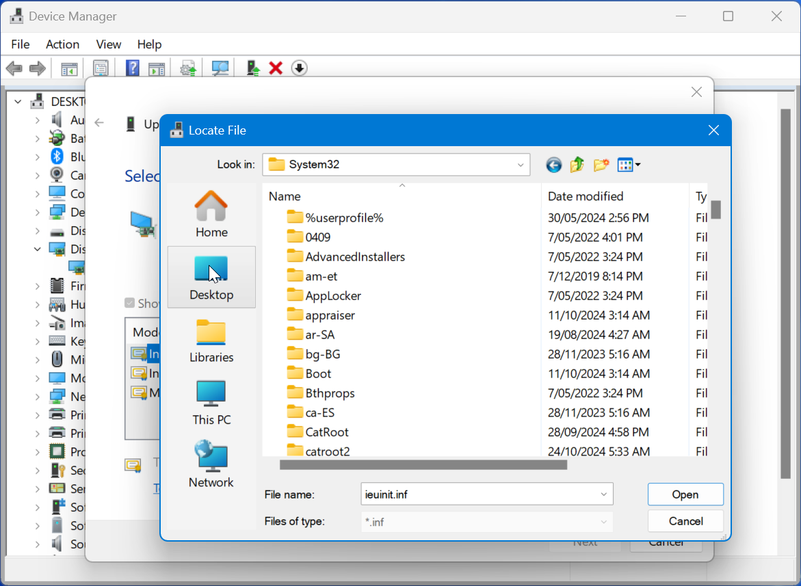The width and height of the screenshot is (801, 586).
Task: Select the 0409 folder
Action: click(308, 237)
